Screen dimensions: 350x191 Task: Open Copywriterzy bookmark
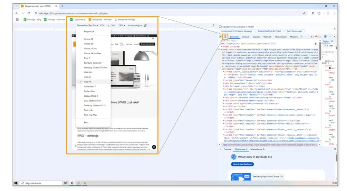point(78,19)
